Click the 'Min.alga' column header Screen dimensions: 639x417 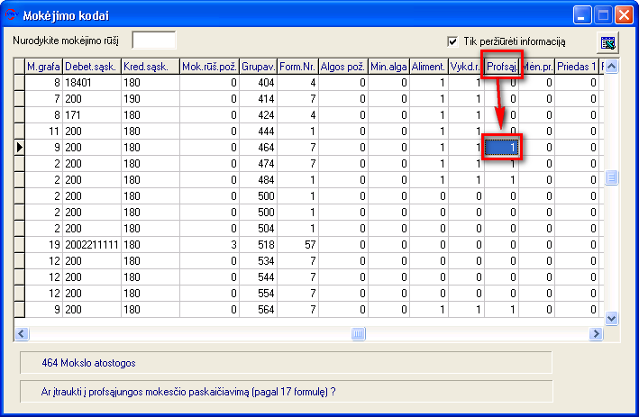point(388,67)
